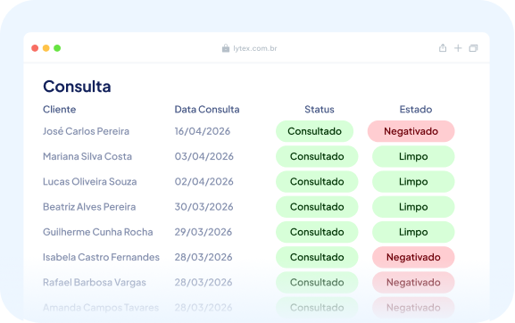Click date 29/03/2026
The width and height of the screenshot is (515, 323).
click(x=204, y=232)
